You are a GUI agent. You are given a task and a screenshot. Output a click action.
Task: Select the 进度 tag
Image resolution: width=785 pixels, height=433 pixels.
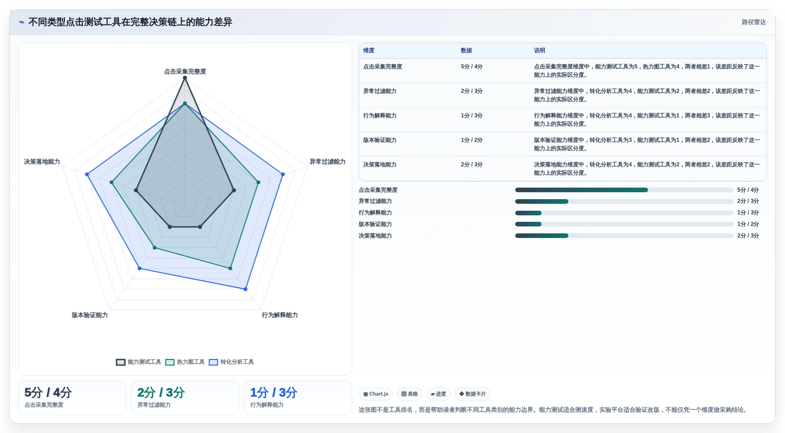438,394
